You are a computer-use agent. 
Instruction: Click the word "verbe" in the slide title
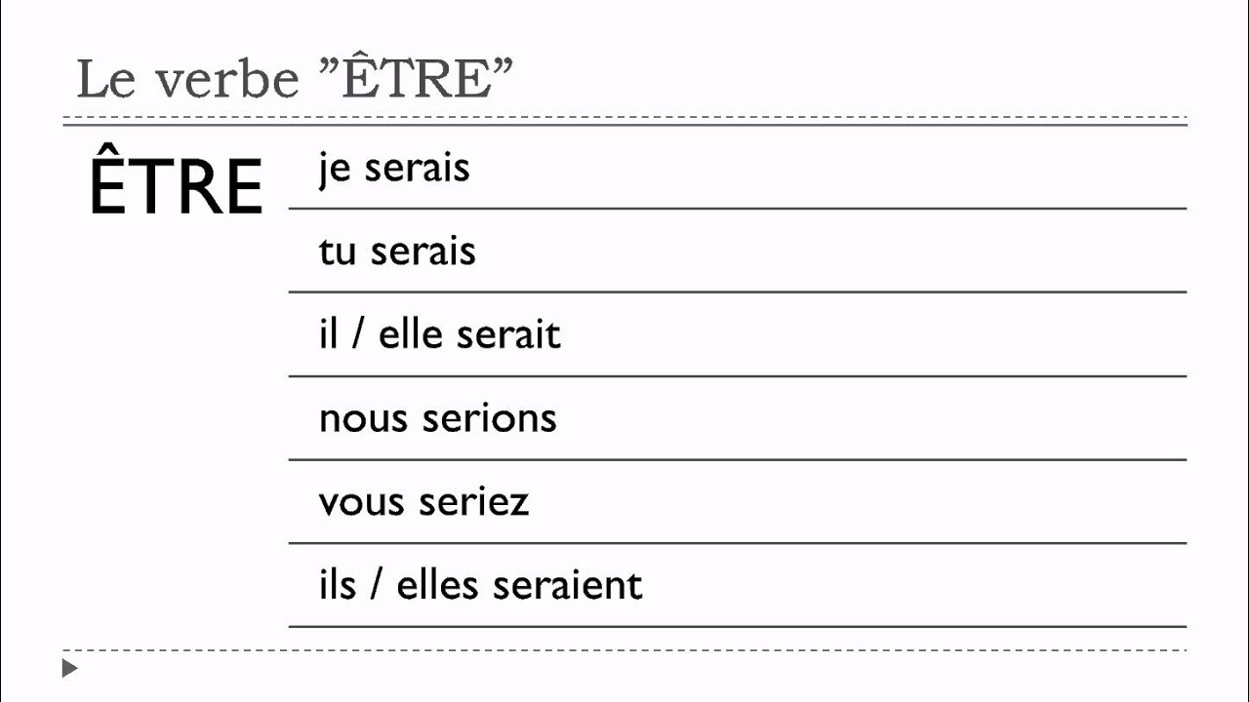(226, 80)
